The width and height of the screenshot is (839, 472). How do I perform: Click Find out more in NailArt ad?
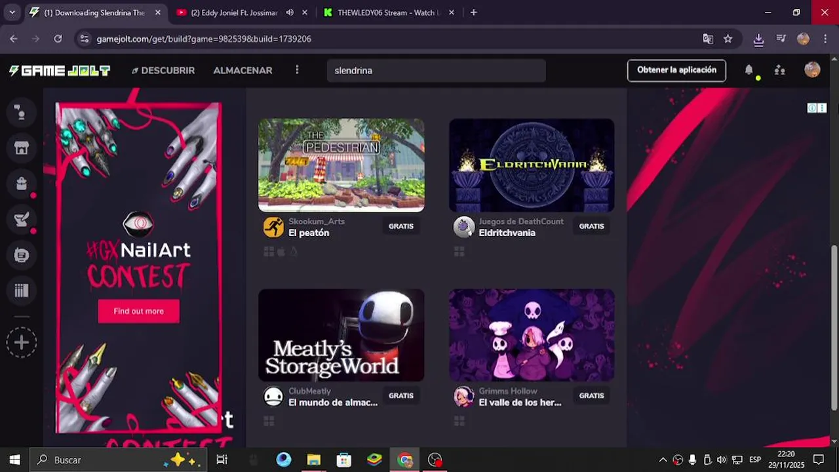tap(138, 311)
